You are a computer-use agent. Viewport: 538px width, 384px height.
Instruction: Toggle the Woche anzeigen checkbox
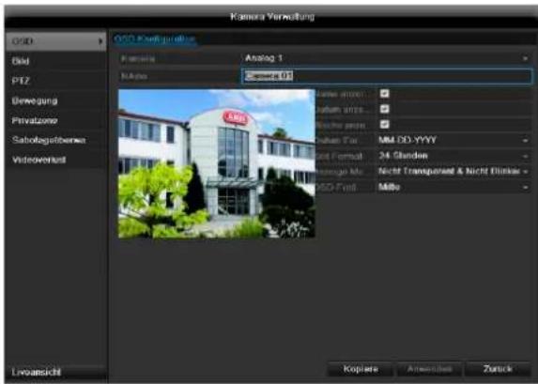385,124
